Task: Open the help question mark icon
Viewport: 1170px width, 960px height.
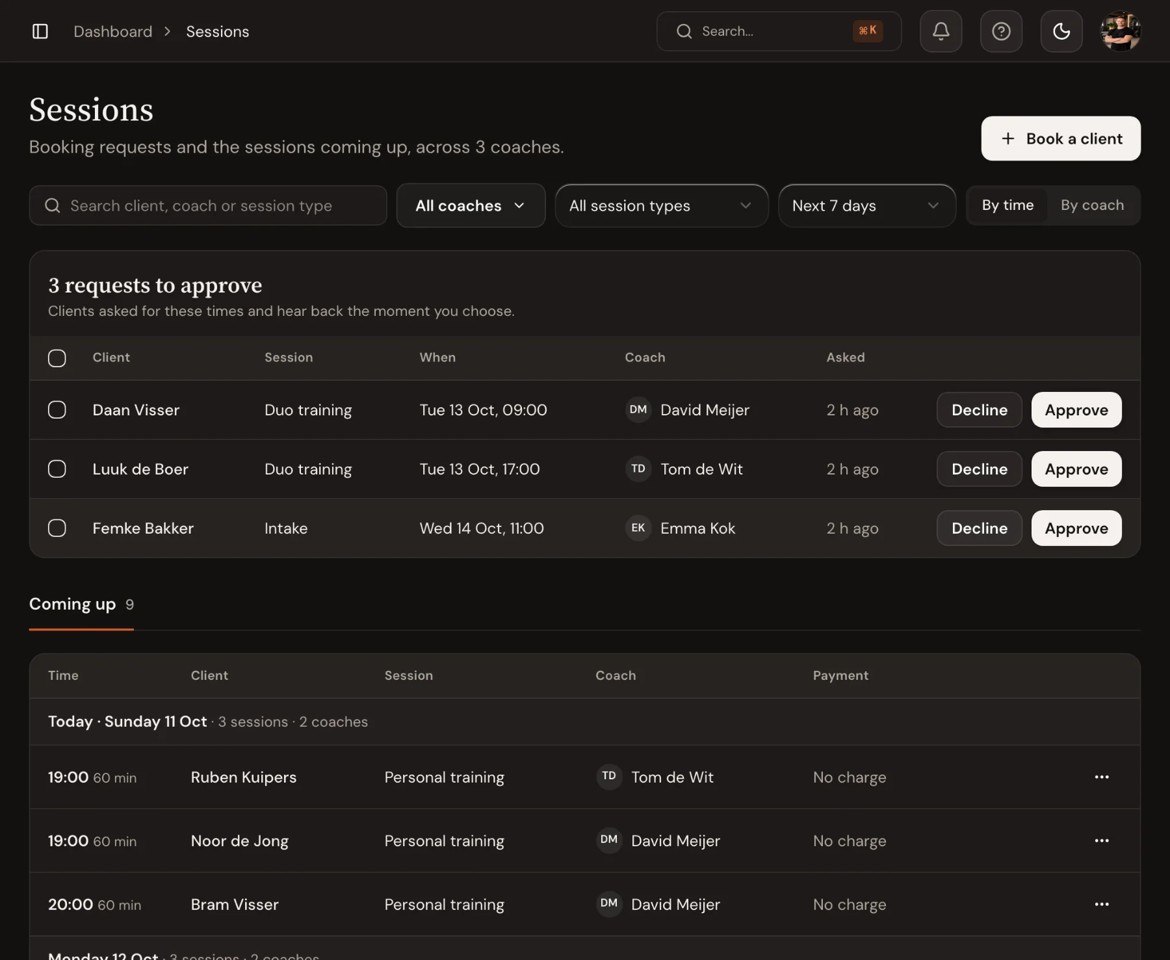Action: 1001,31
